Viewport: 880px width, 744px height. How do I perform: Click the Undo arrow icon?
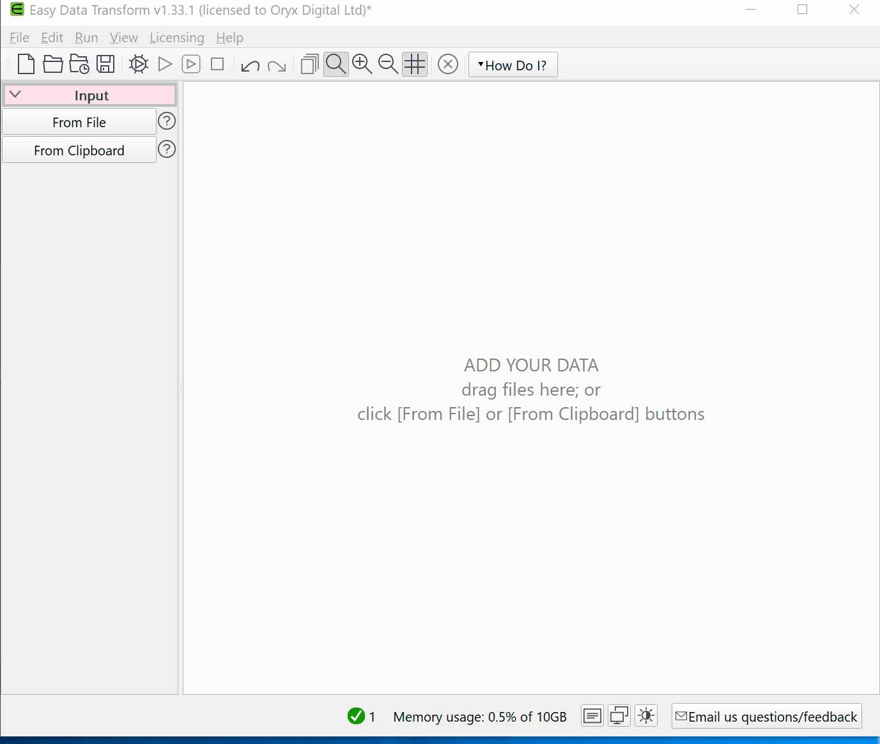click(250, 65)
